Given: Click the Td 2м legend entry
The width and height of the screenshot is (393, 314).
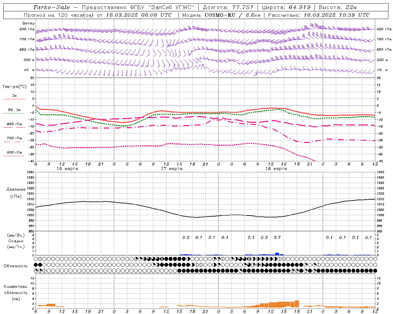Looking at the screenshot, I should [x=14, y=110].
